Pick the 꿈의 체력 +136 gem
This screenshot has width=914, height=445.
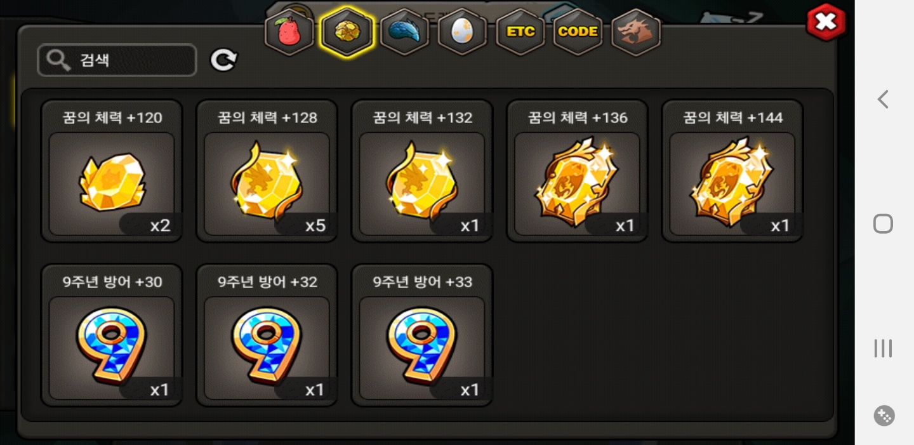pyautogui.click(x=577, y=171)
